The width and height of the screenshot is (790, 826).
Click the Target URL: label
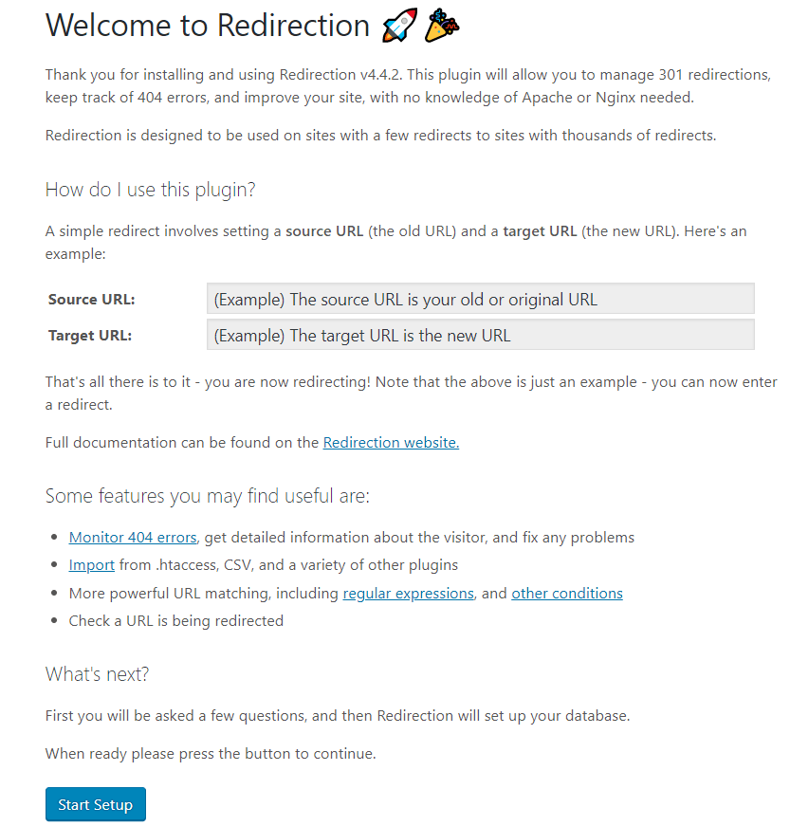[90, 335]
